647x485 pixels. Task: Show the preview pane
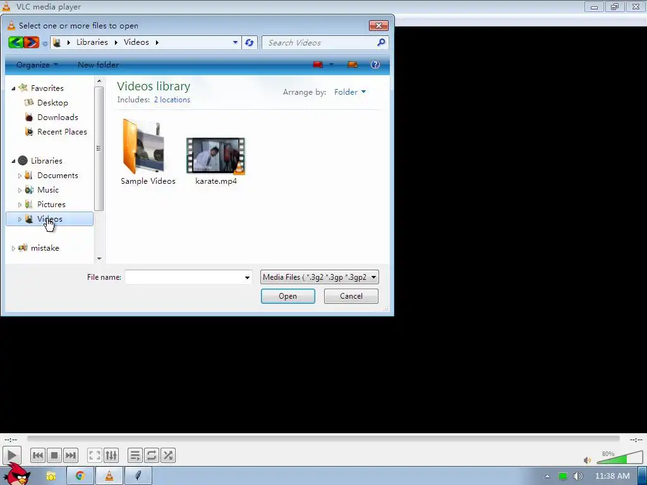(353, 64)
